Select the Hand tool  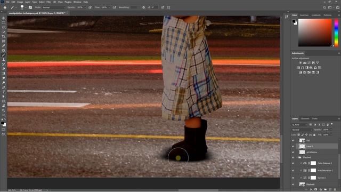4,106
